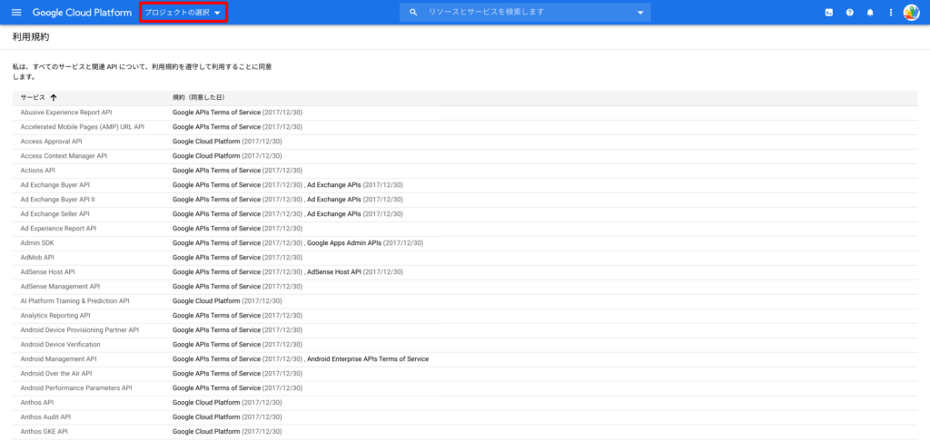Open the help question mark icon

[849, 13]
